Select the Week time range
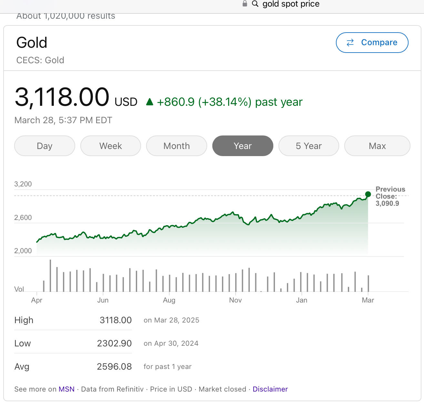The width and height of the screenshot is (424, 408). (111, 146)
